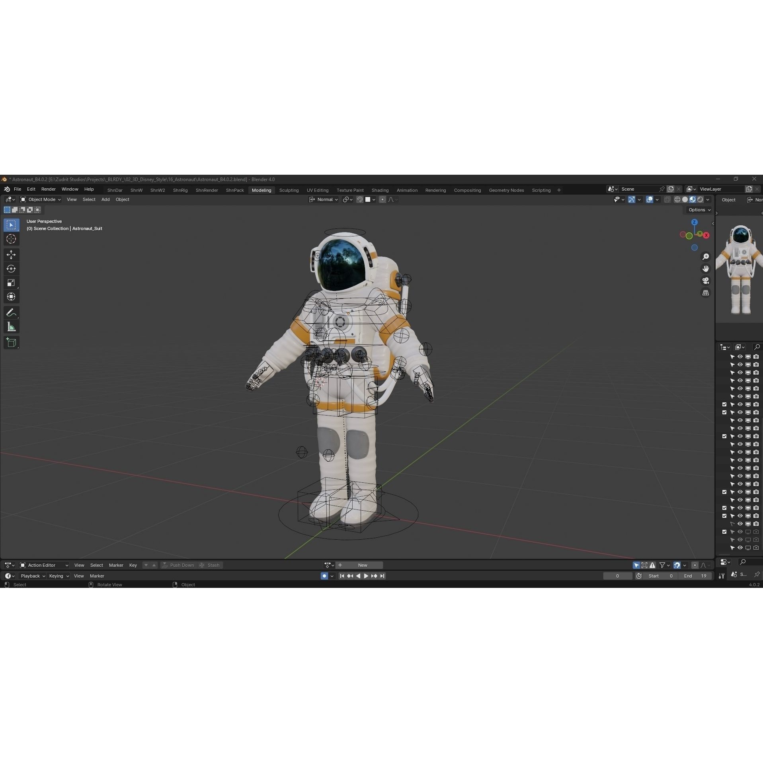Image resolution: width=763 pixels, height=763 pixels.
Task: Switch to the UV Editing workspace tab
Action: tap(318, 190)
